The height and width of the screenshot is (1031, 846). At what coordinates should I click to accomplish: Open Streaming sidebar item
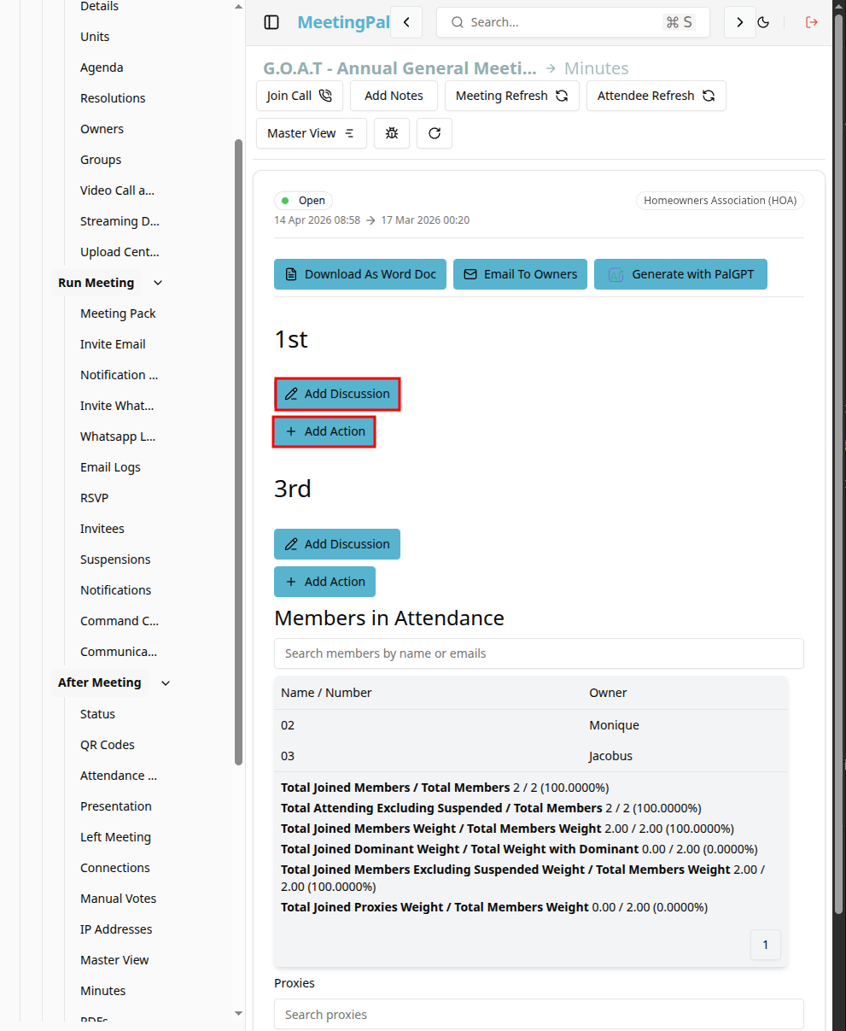click(120, 221)
